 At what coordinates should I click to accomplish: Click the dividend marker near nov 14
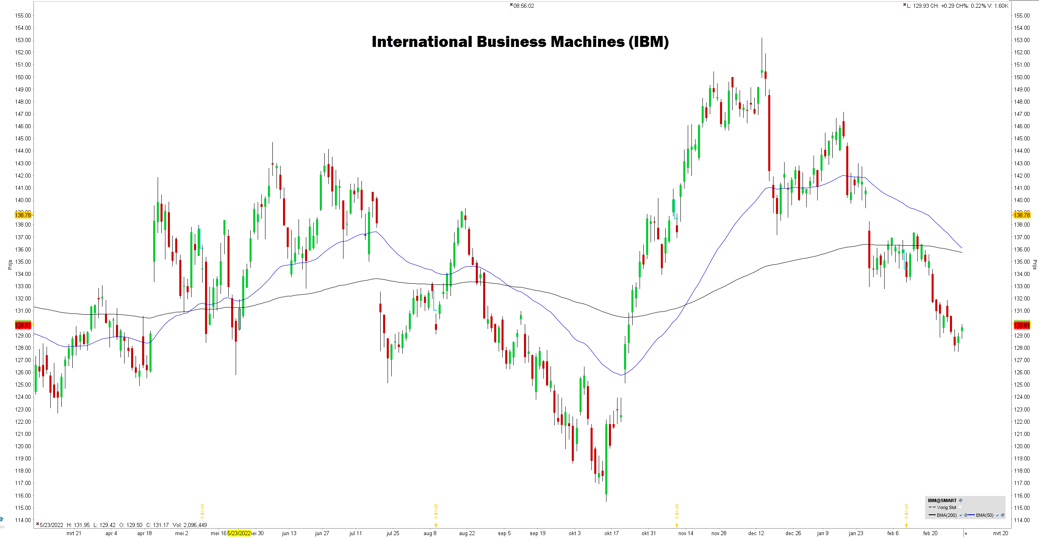pyautogui.click(x=677, y=515)
